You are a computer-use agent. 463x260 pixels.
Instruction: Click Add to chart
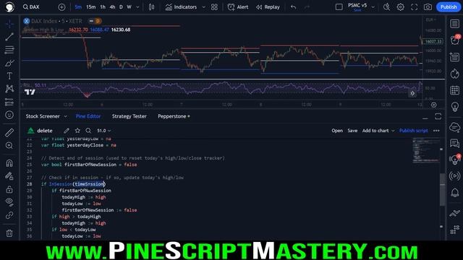click(x=375, y=131)
